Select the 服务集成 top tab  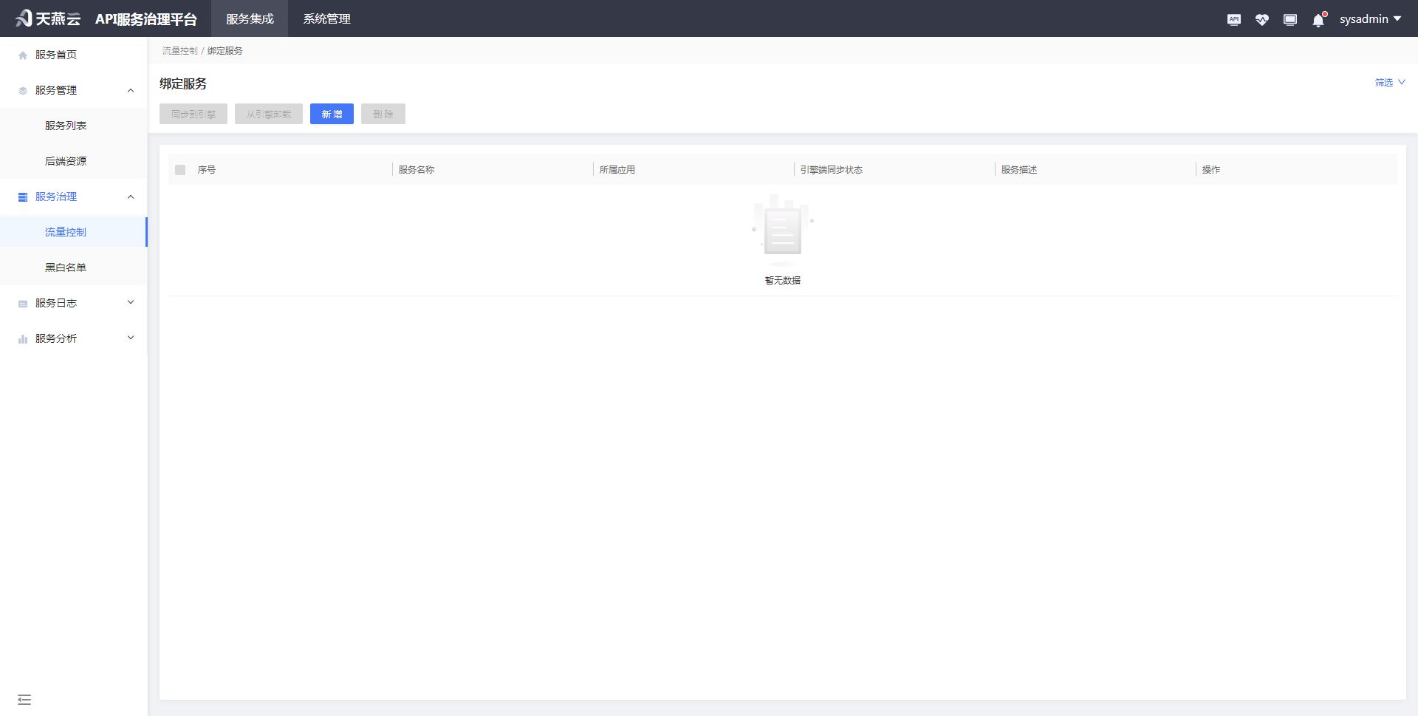[x=250, y=19]
